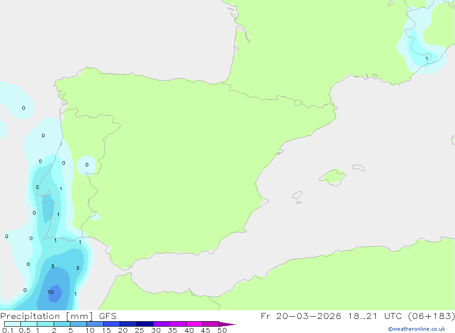The width and height of the screenshot is (455, 333).
Task: Click the 40 to 45 mm legend swatch
Action: (x=194, y=324)
